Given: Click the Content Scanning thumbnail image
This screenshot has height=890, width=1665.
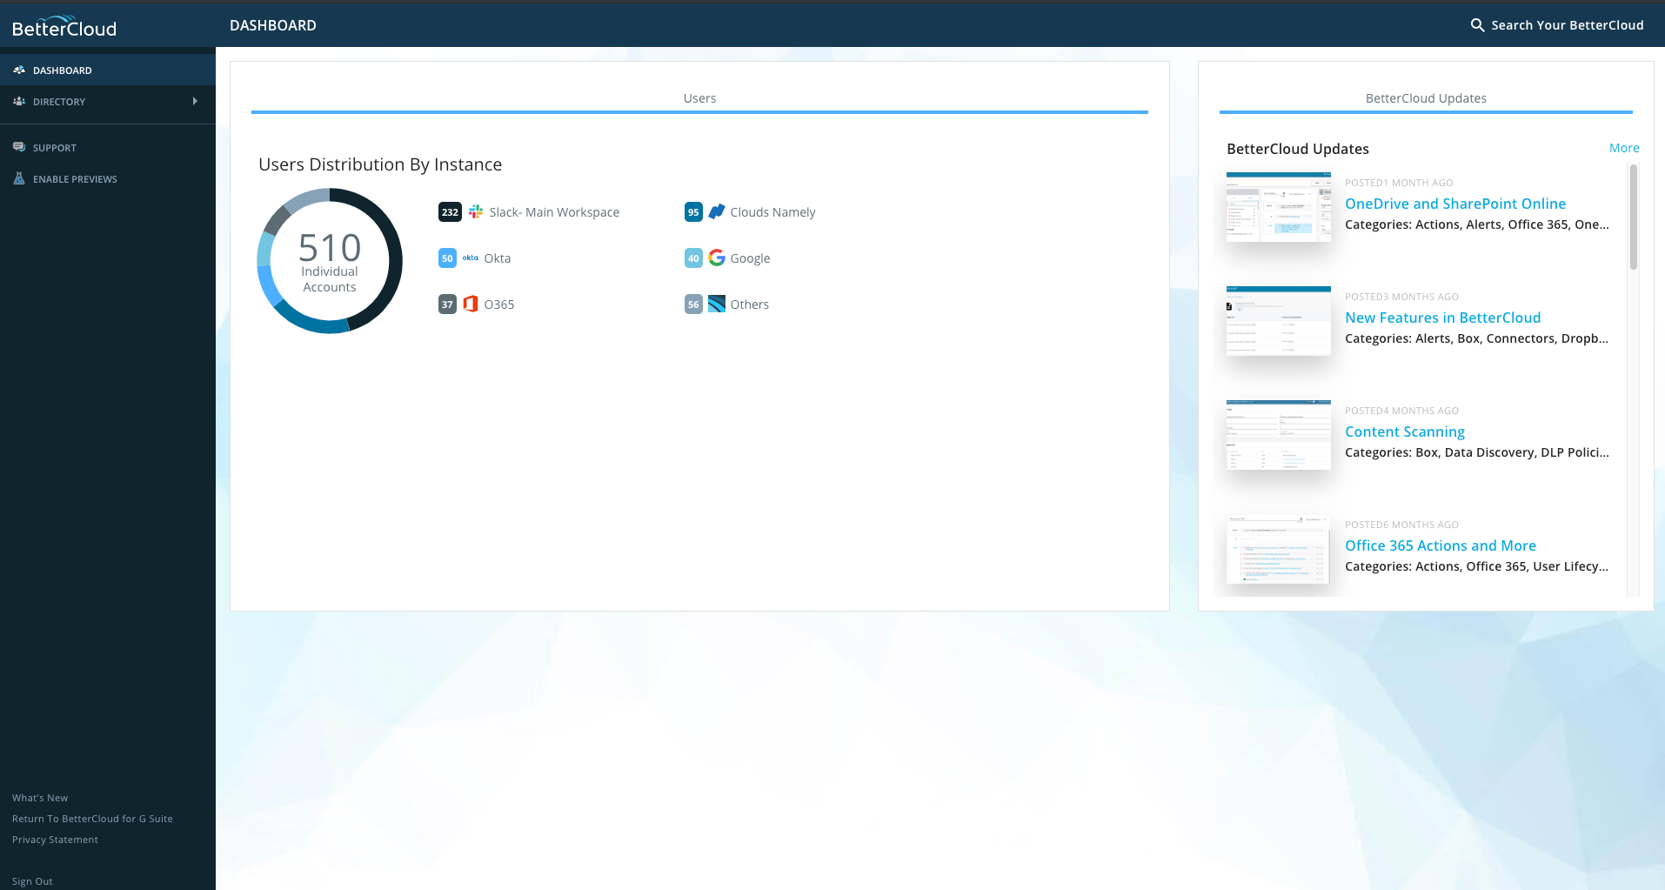Looking at the screenshot, I should click(x=1278, y=435).
